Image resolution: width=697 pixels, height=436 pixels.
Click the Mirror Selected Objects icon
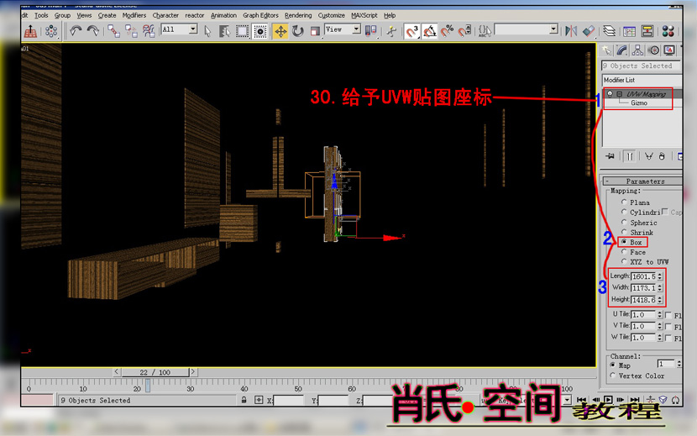tap(571, 31)
